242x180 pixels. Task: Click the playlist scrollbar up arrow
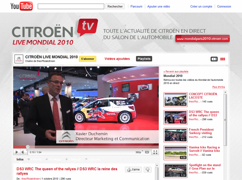pos(225,92)
